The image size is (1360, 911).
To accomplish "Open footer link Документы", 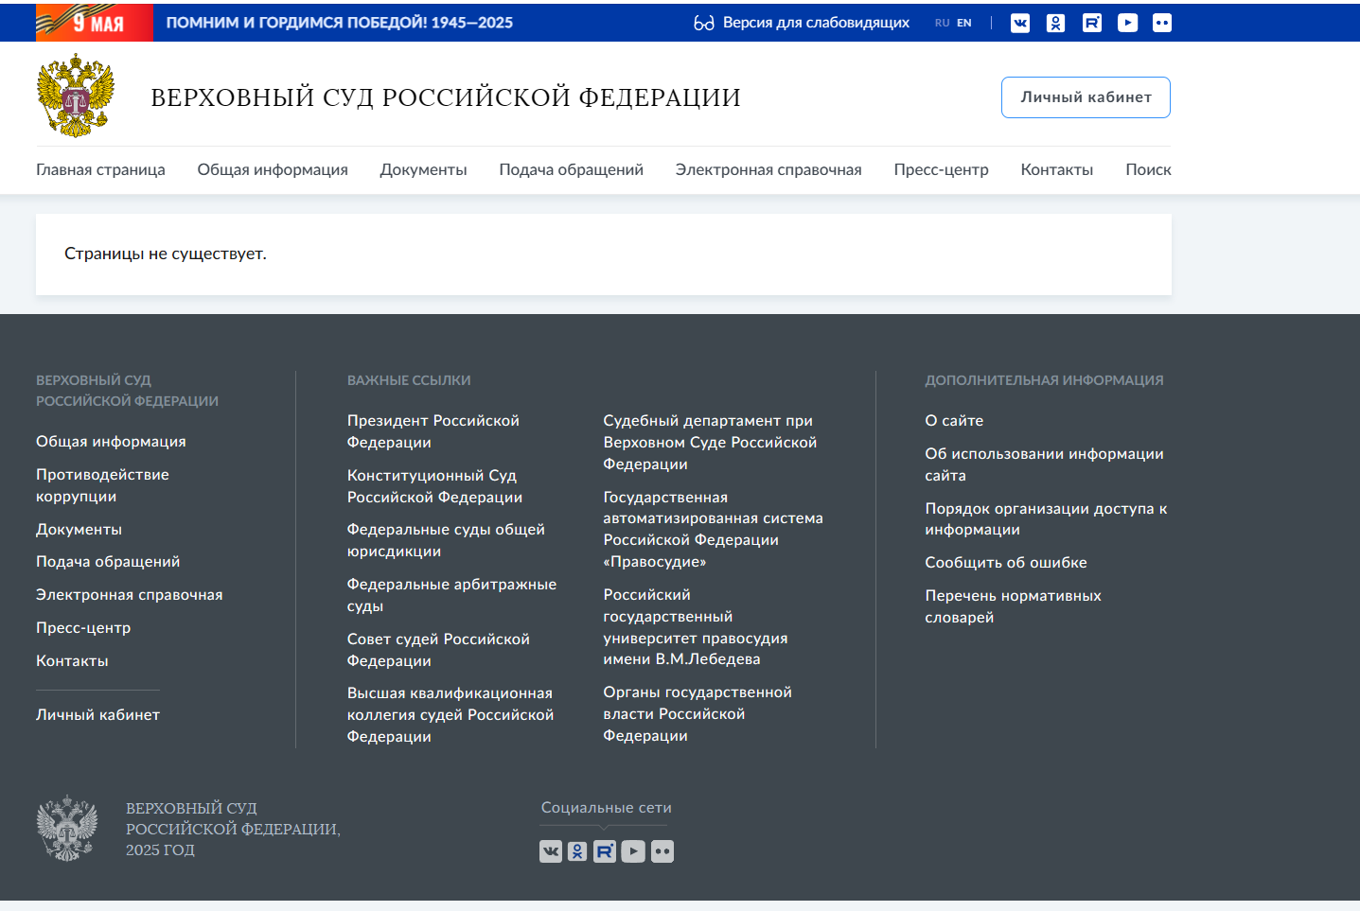I will pyautogui.click(x=79, y=530).
